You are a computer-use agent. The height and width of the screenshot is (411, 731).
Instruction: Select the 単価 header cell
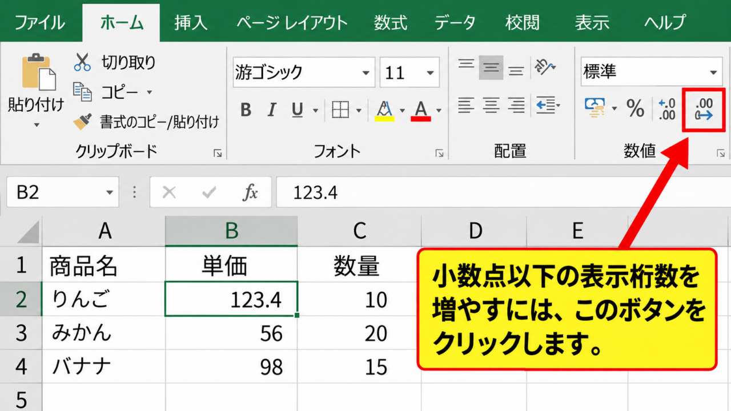(x=231, y=265)
